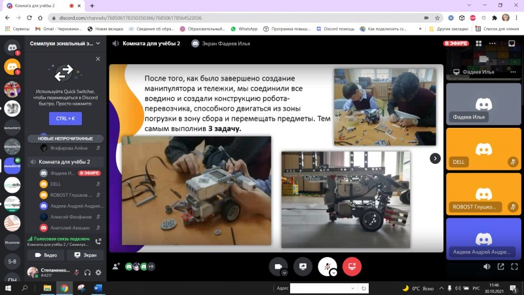The image size is (524, 295).
Task: Select Комната для учёбы 2 voice channel
Action: pos(64,162)
